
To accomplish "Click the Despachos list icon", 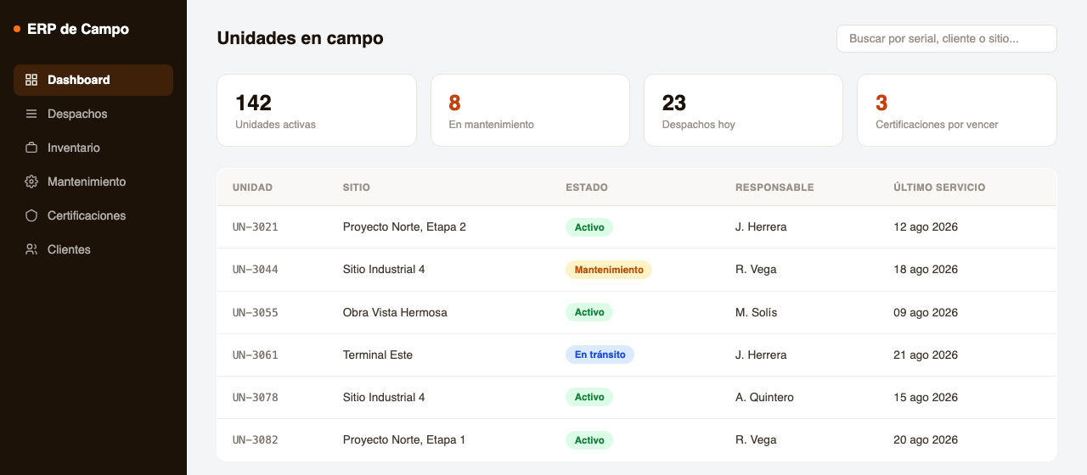I will (31, 114).
